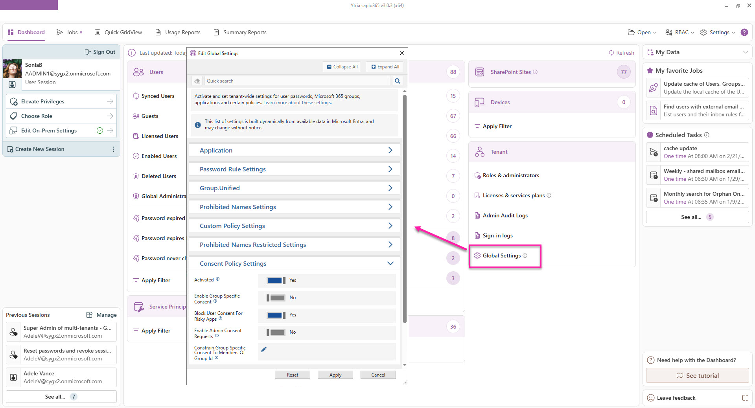
Task: Toggle the Activated switch off
Action: (x=276, y=280)
